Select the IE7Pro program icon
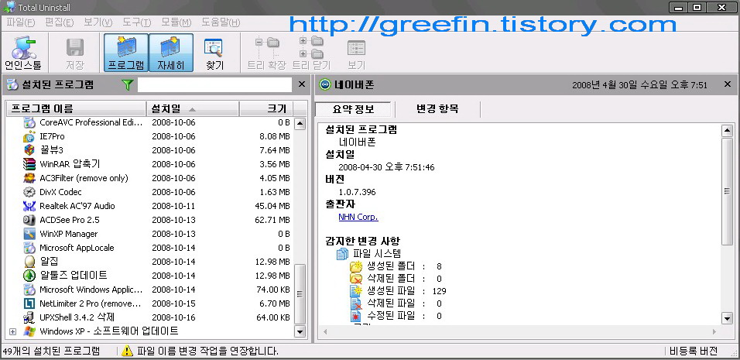740x360 pixels. pyautogui.click(x=29, y=136)
